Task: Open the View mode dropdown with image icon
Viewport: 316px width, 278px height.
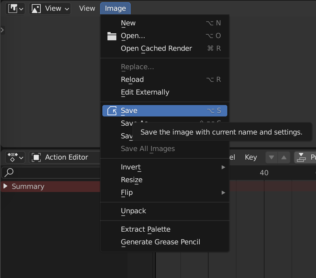Action: 50,9
